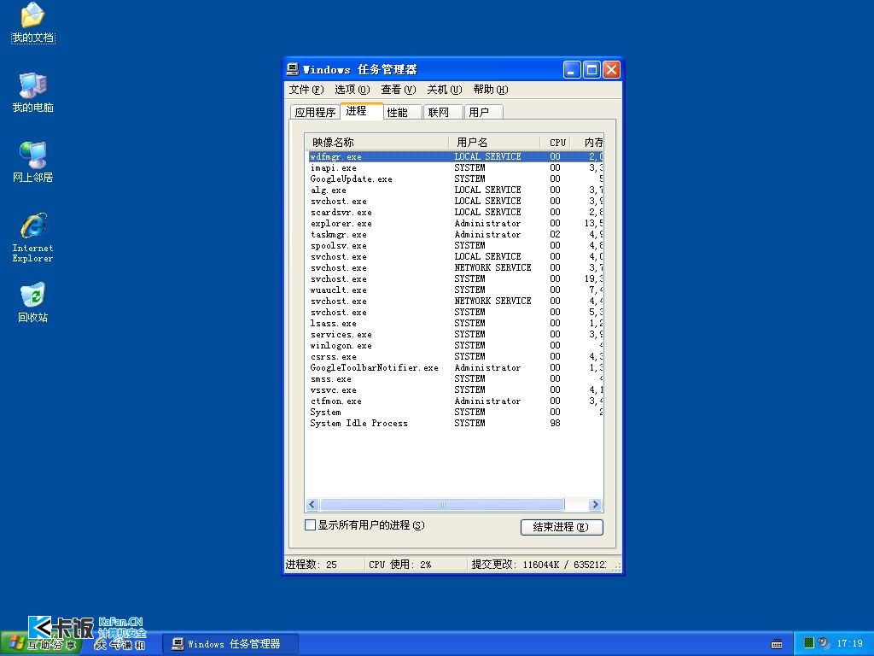The height and width of the screenshot is (656, 874).
Task: Sort by the 用户名 column header
Action: click(494, 143)
